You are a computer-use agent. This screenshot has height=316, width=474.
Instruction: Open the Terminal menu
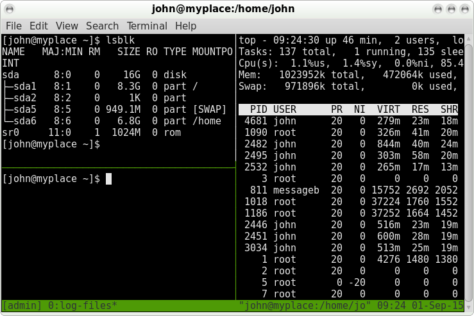pyautogui.click(x=147, y=26)
